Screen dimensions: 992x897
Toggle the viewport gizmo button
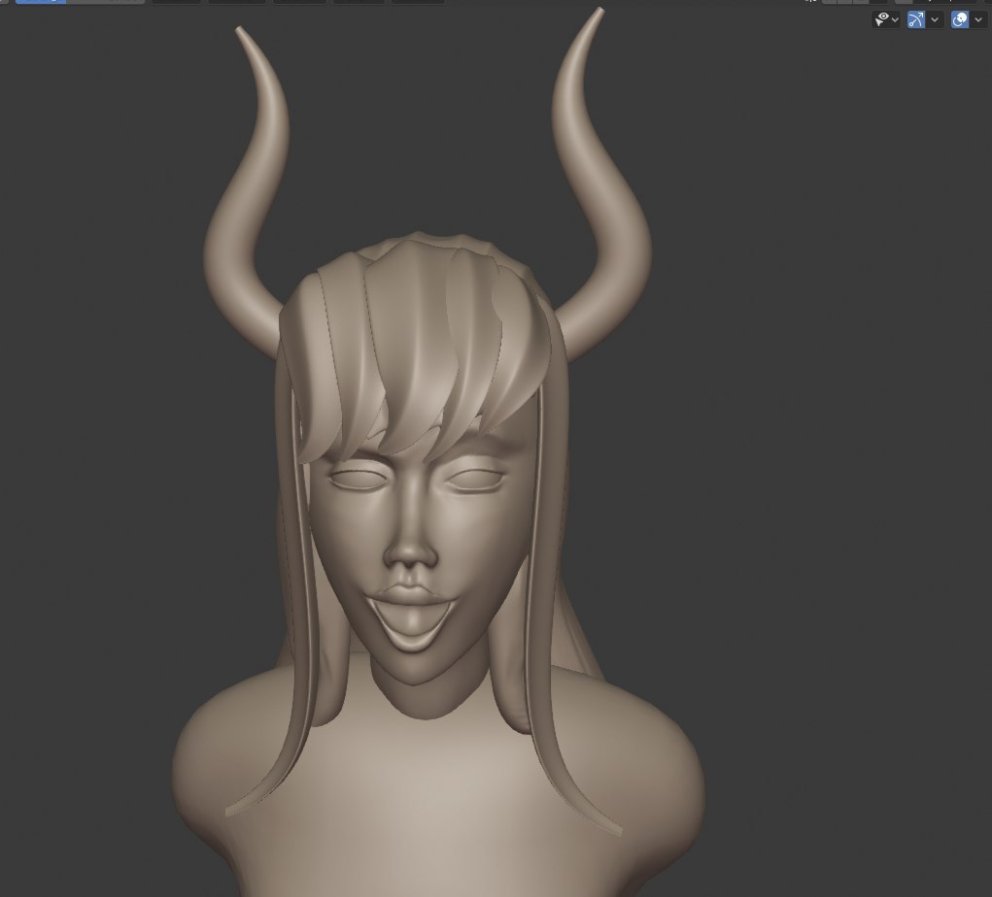[915, 19]
